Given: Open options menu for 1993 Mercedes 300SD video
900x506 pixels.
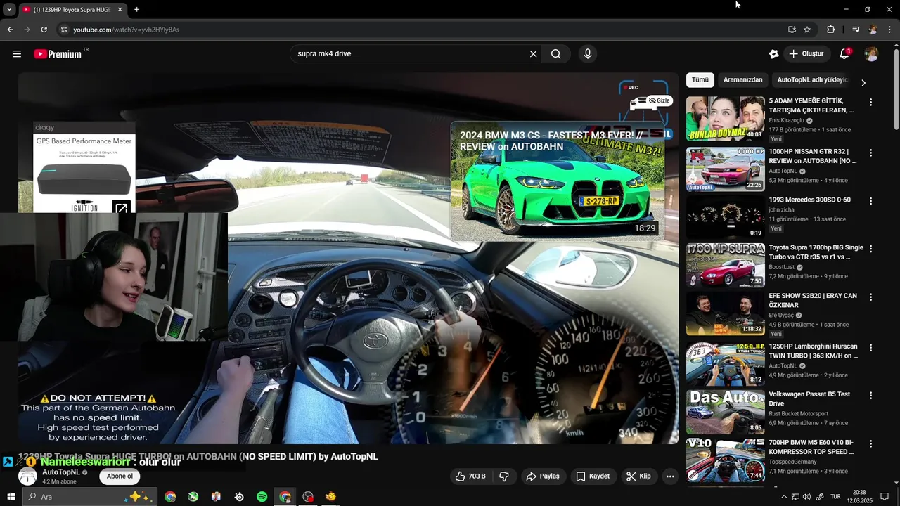Looking at the screenshot, I should (870, 201).
